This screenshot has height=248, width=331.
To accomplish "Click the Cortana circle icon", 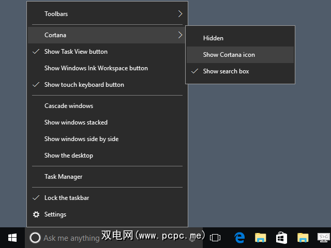I will click(35, 238).
